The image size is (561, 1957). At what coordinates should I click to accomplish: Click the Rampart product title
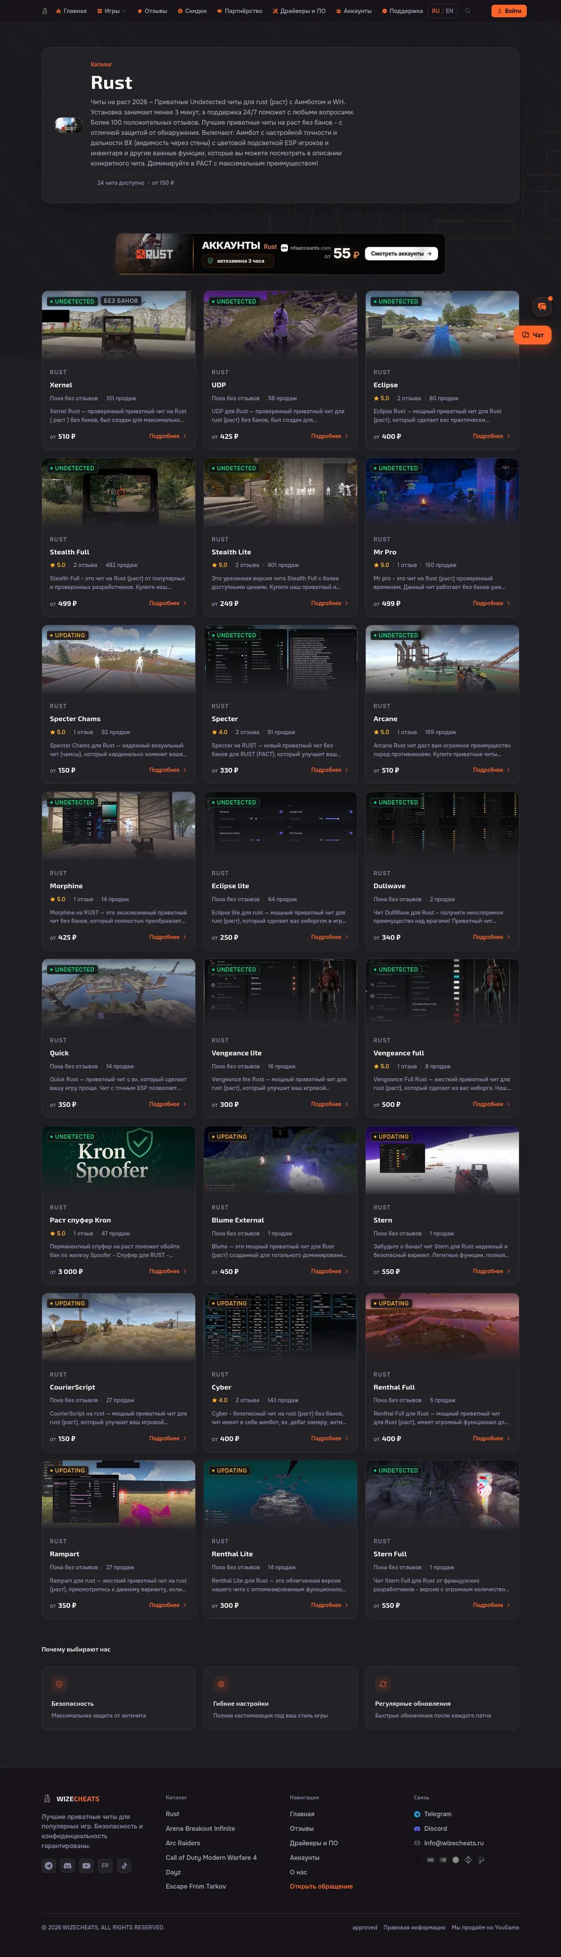tap(65, 1554)
